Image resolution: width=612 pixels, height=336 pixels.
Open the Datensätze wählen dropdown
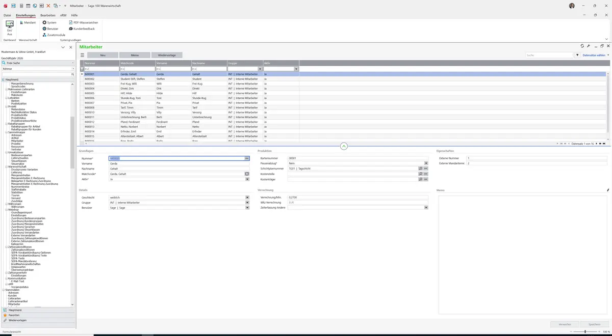click(596, 55)
